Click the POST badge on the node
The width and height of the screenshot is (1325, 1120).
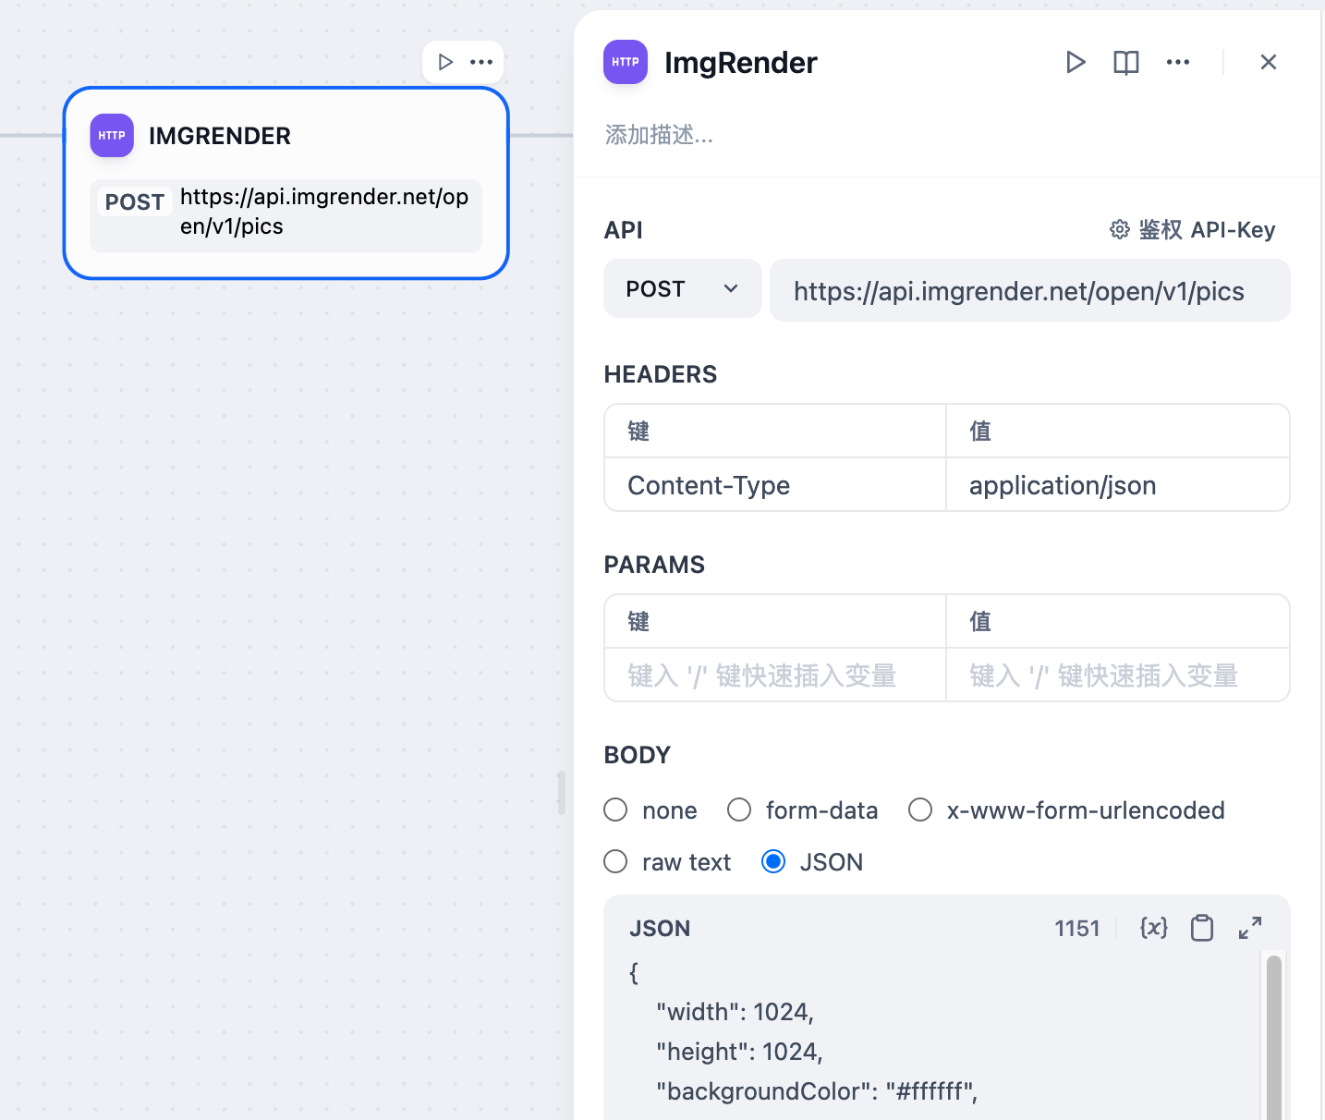(135, 201)
